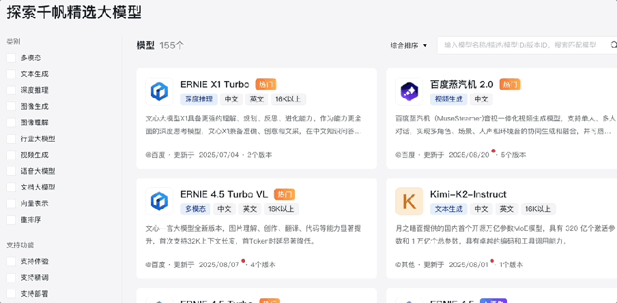Viewport: 617px width, 303px height.
Task: Click 视频生成 tag on 百度蒸汽机 2.0
Action: (449, 99)
